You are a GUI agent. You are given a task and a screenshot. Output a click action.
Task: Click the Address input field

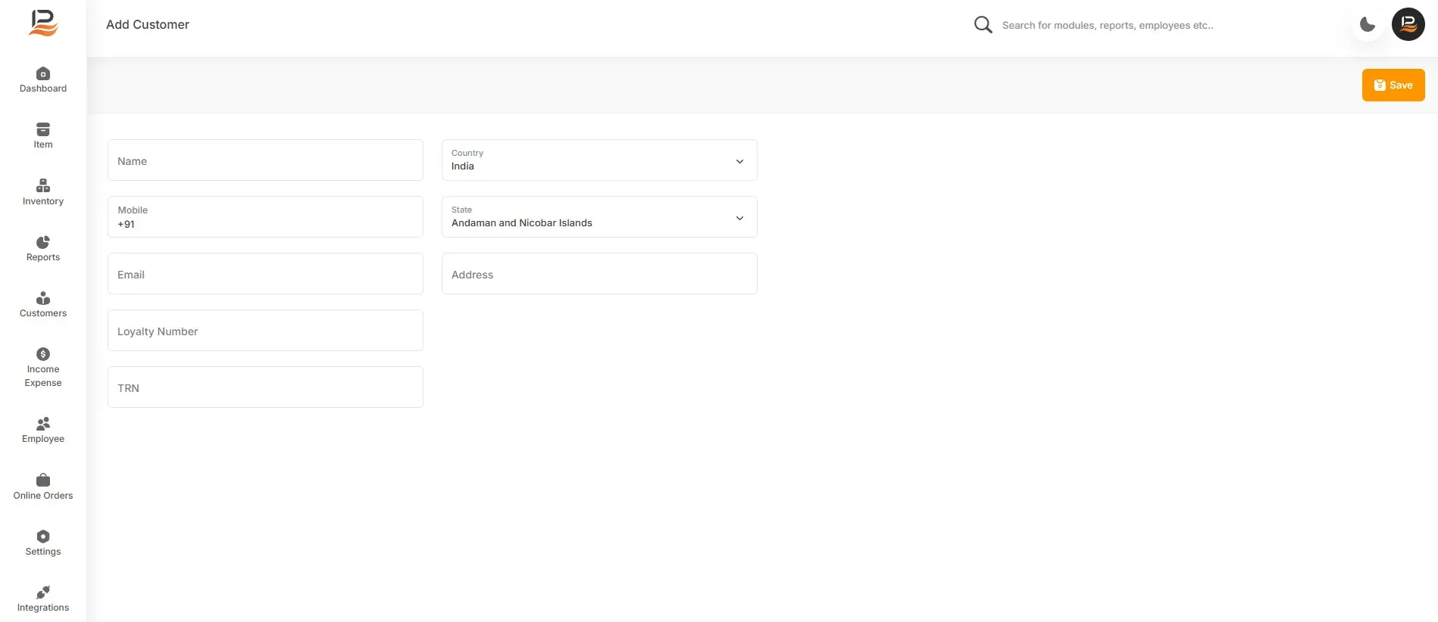(599, 273)
